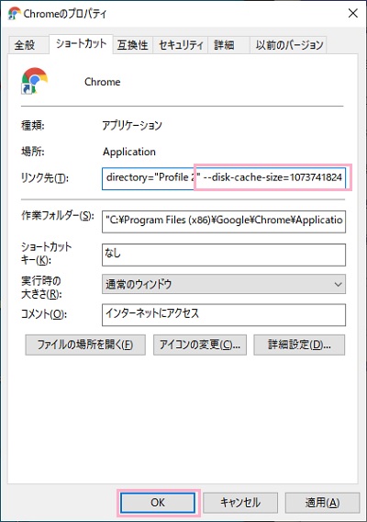Click the ファイルの場所を開く button
The width and height of the screenshot is (367, 522).
coord(85,345)
